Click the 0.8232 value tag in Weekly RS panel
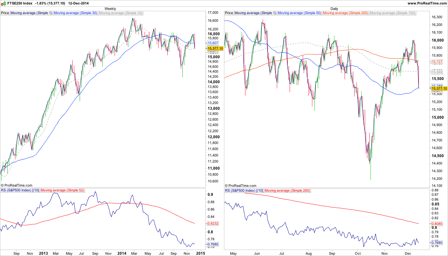Image resolution: width=448 pixels, height=256 pixels. tap(213, 224)
